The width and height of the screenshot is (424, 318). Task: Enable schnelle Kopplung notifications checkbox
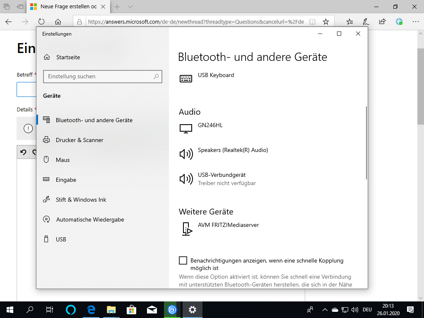tap(183, 260)
